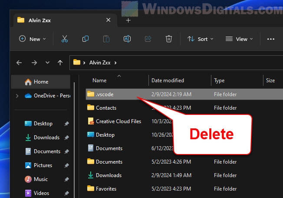The width and height of the screenshot is (283, 198).
Task: Click the green Downloads arrow icon in list
Action: point(91,175)
